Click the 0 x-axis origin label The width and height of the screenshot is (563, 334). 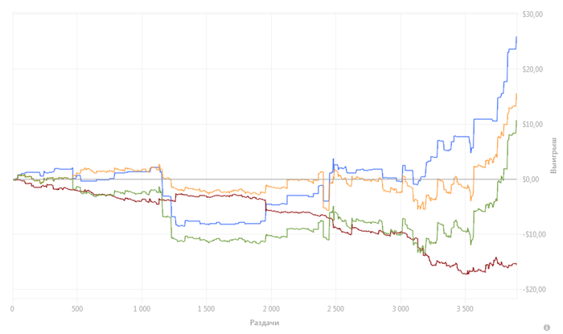tap(13, 309)
